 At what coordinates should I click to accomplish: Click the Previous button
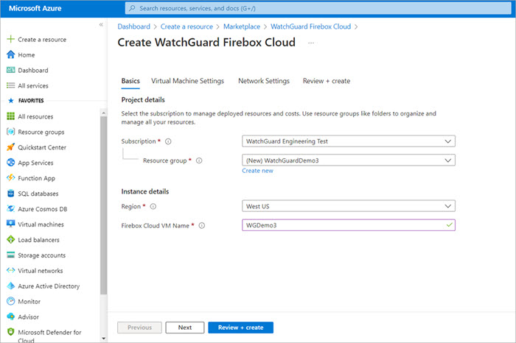coord(139,328)
